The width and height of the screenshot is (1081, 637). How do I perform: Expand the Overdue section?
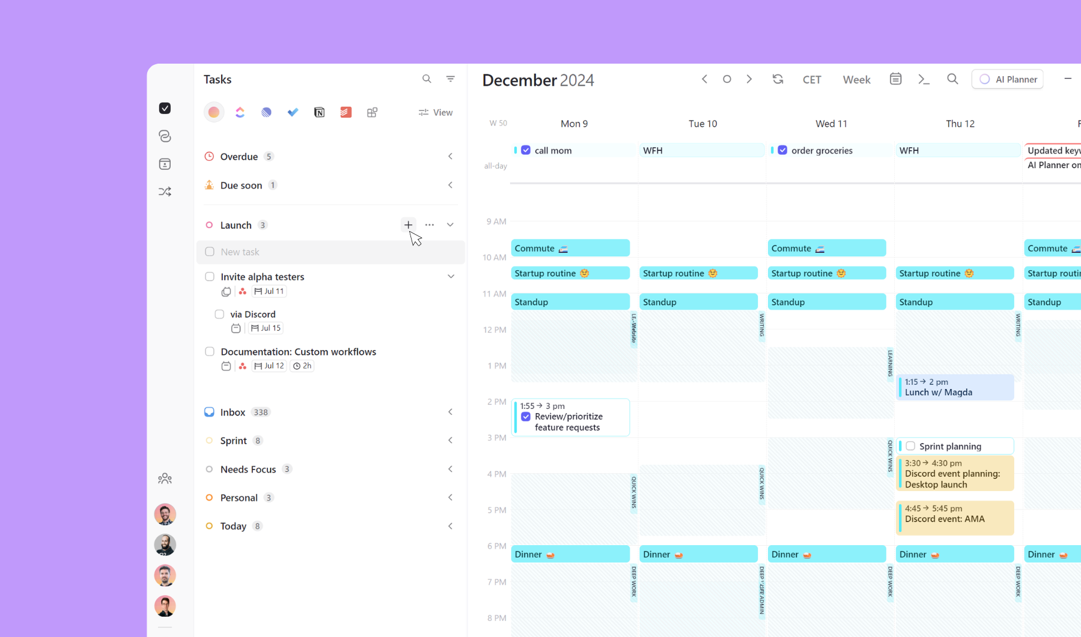[451, 156]
